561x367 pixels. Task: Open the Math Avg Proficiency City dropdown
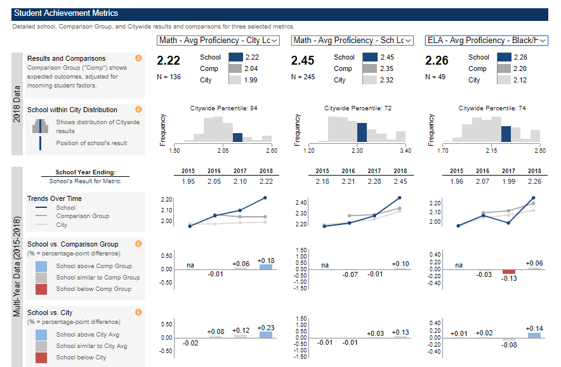[x=218, y=41]
